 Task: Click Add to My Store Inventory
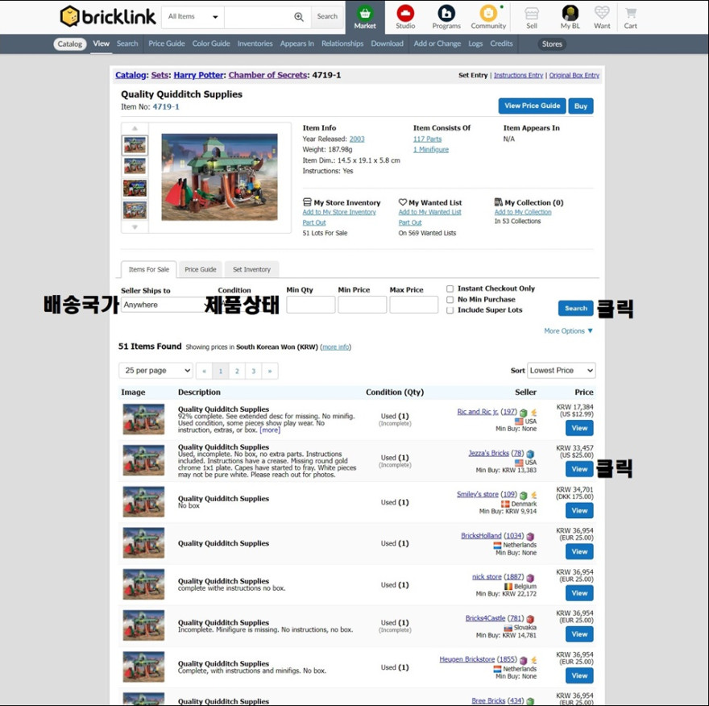coord(339,212)
